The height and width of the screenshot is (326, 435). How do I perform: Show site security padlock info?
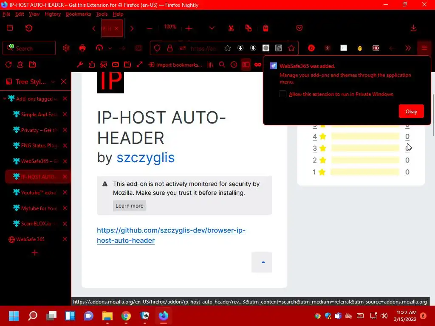pyautogui.click(x=170, y=48)
